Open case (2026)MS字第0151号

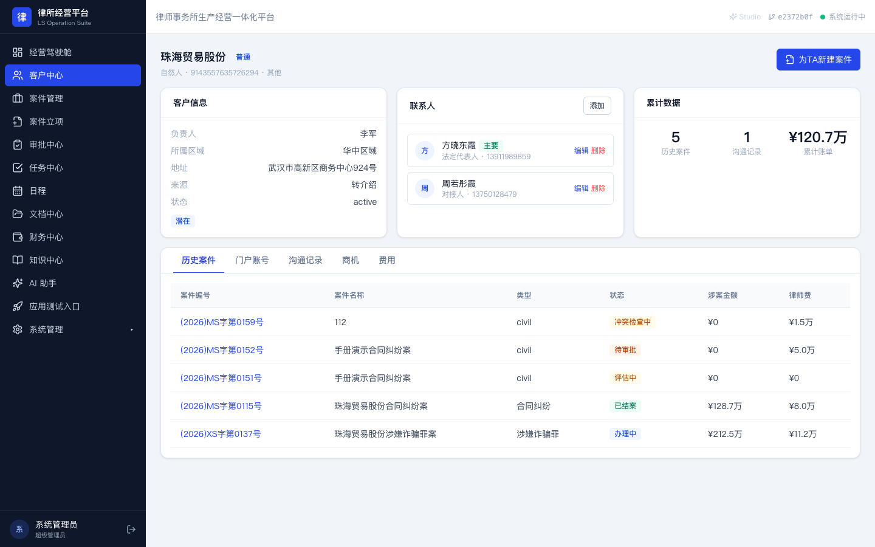click(x=221, y=378)
